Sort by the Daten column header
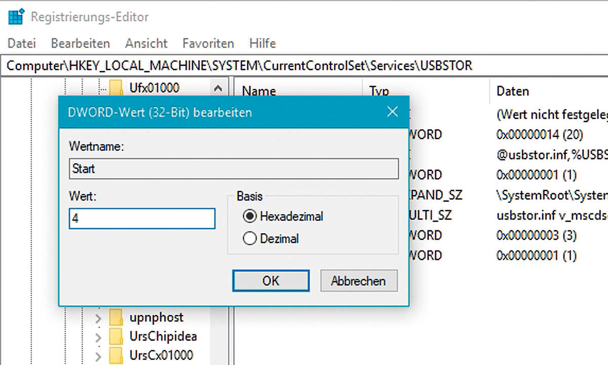 coord(513,91)
